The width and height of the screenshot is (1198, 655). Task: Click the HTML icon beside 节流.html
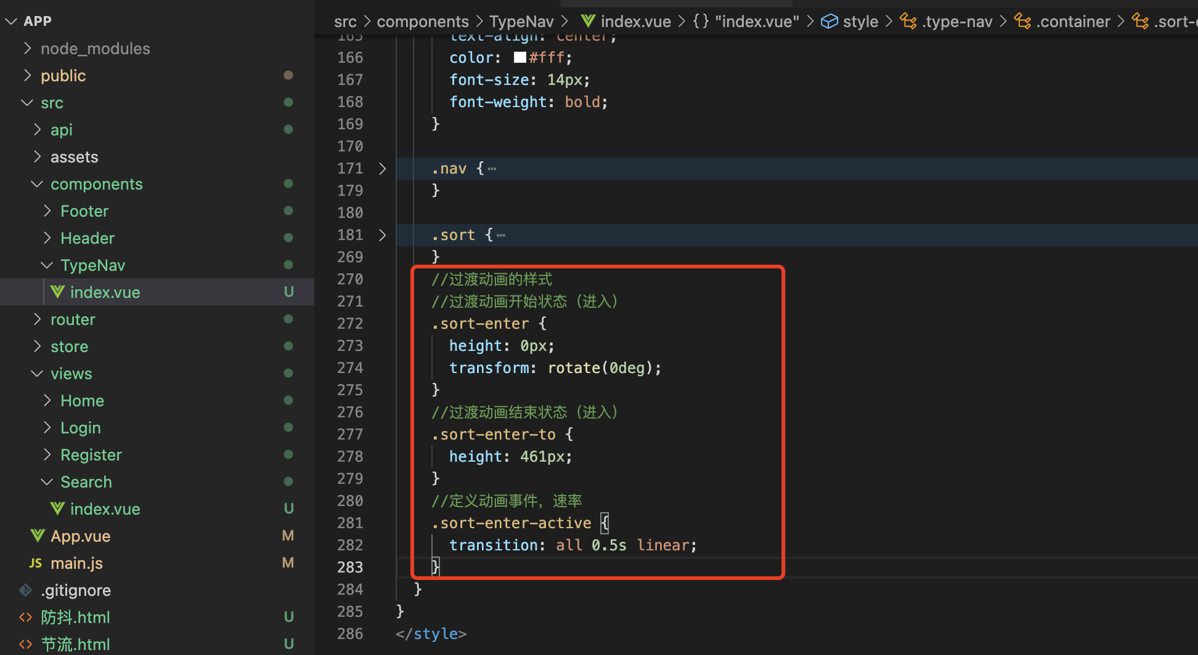tap(26, 644)
